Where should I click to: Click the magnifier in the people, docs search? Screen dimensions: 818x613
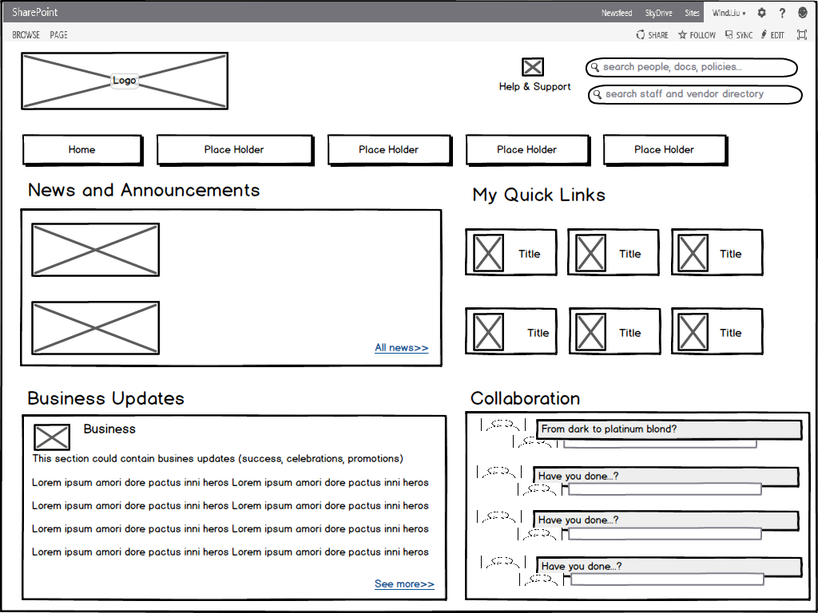click(594, 67)
